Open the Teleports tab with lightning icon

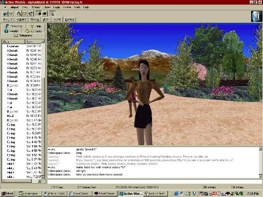[14, 26]
